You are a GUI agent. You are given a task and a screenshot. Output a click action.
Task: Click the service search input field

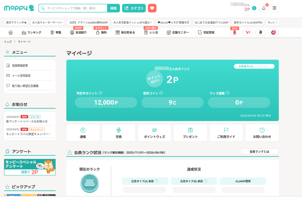tap(76, 8)
